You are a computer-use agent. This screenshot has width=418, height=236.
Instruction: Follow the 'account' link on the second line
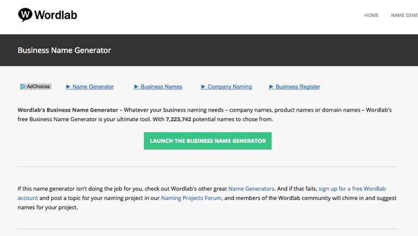click(28, 198)
